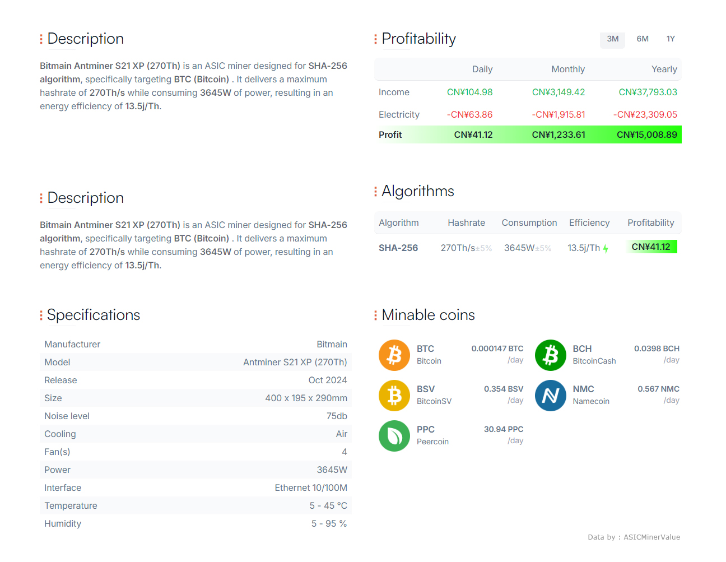
Task: Click the Efficiency column header
Action: (589, 222)
